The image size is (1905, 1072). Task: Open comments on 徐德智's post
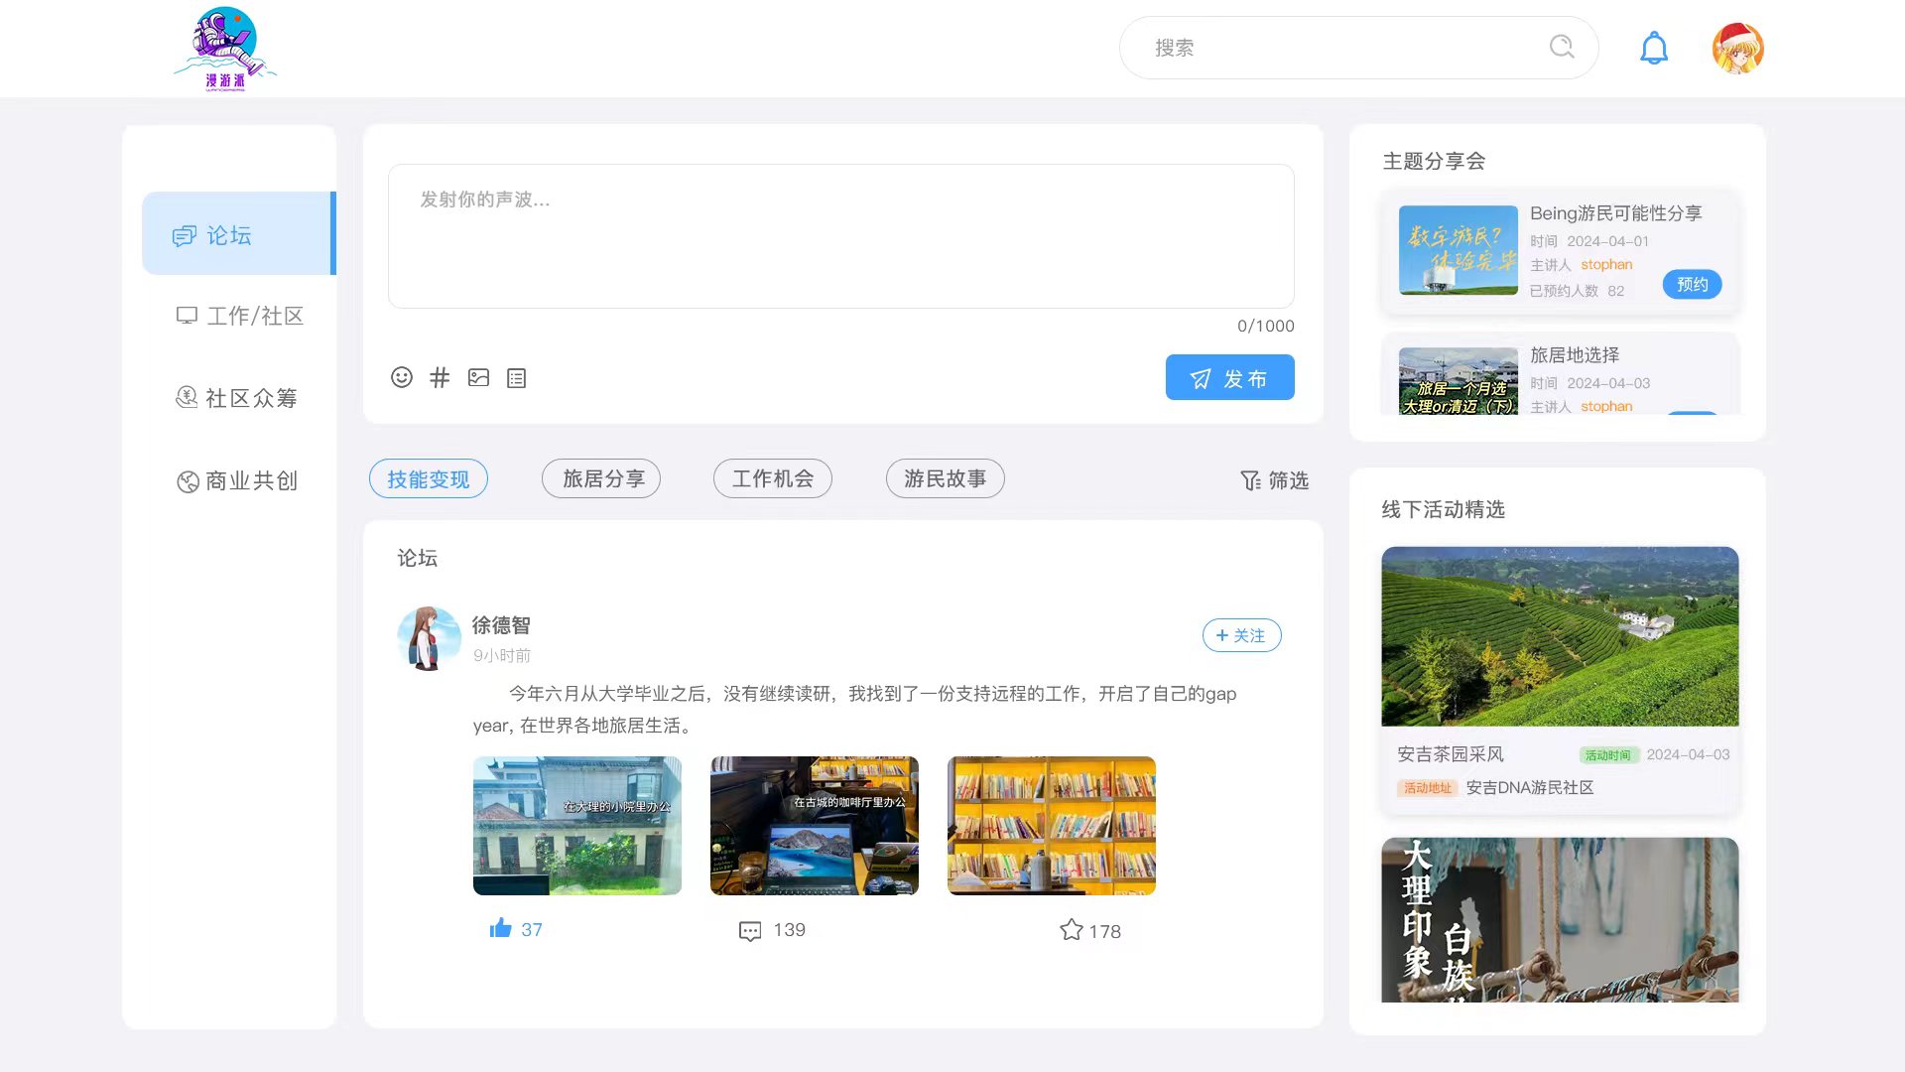point(750,931)
